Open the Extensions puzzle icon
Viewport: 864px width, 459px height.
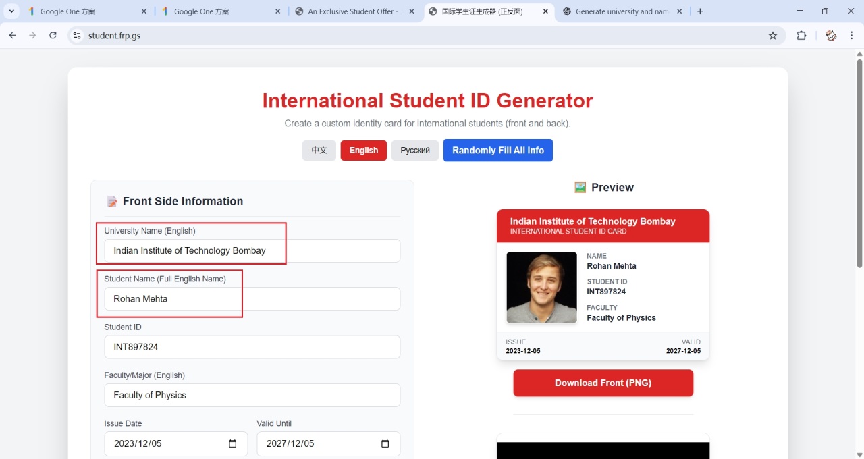pos(801,36)
